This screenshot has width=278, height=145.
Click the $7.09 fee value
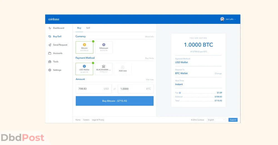(x=220, y=93)
